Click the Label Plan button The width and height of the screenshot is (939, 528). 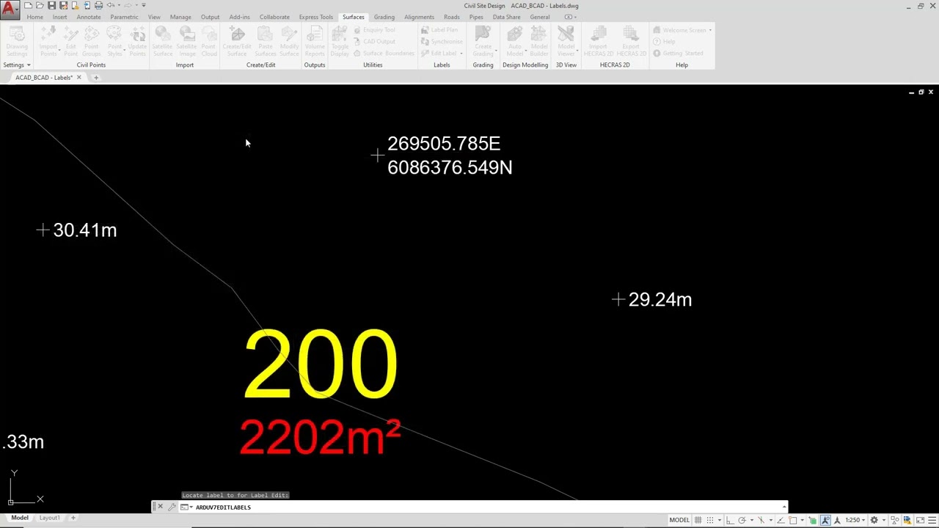pos(439,30)
